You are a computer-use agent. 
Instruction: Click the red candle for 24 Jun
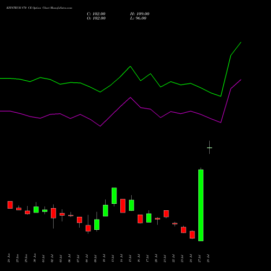[10, 205]
